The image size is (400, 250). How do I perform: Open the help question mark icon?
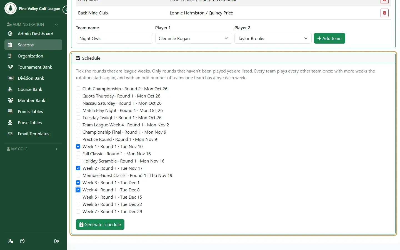tap(22, 241)
